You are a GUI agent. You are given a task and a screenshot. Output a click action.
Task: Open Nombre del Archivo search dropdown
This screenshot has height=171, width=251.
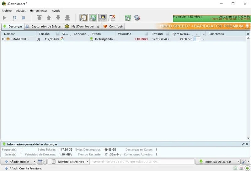coord(68,162)
